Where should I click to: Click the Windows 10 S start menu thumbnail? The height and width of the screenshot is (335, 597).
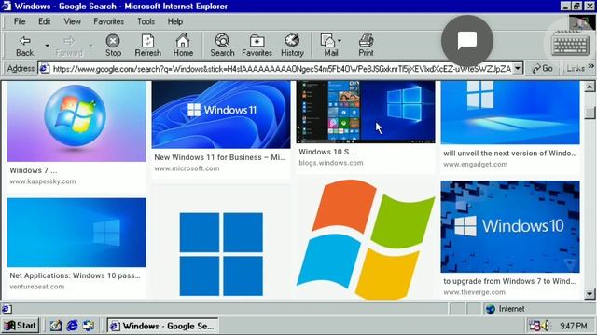pos(366,112)
